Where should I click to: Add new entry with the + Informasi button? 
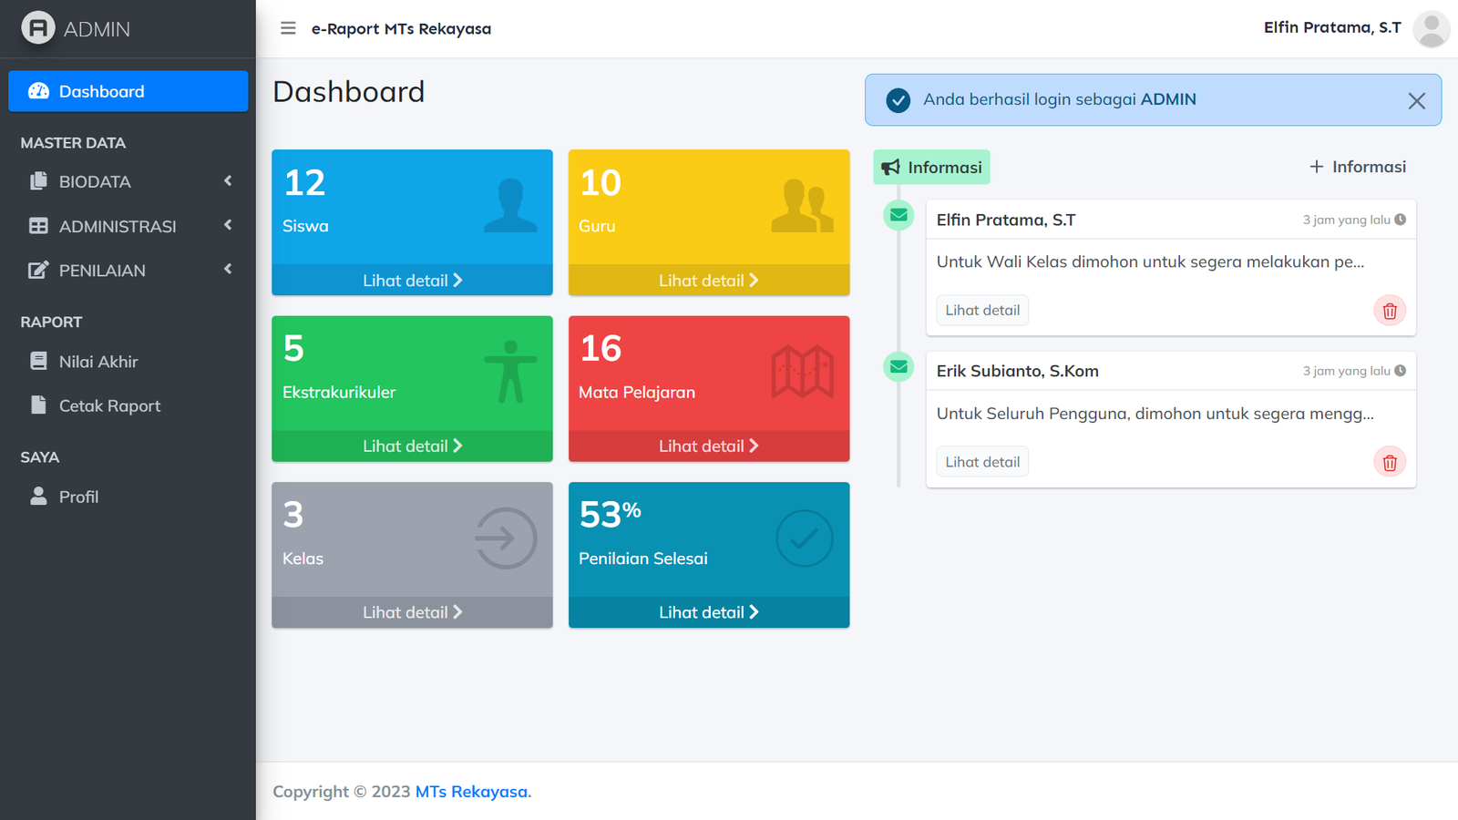pyautogui.click(x=1358, y=167)
